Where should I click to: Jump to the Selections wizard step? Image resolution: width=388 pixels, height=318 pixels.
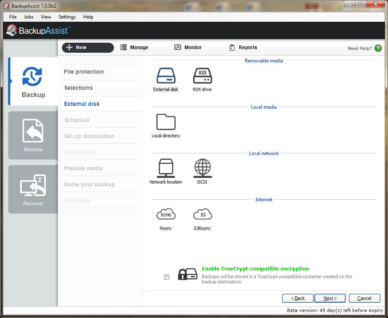click(78, 88)
